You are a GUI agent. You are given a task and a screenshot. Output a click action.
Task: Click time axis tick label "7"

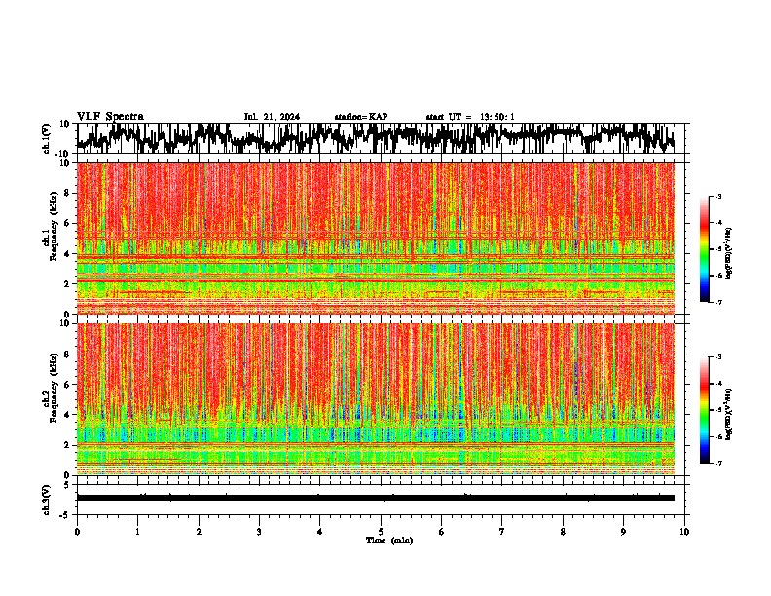click(502, 532)
